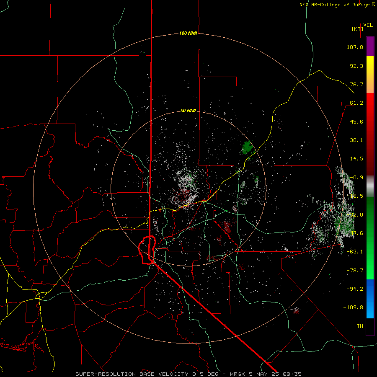Click the 45.6 legend value
The height and width of the screenshot is (377, 377).
(x=356, y=121)
